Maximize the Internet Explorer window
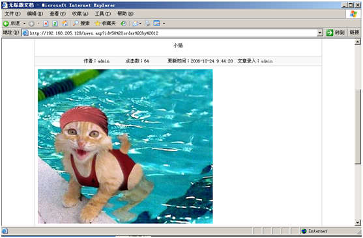 click(351, 5)
